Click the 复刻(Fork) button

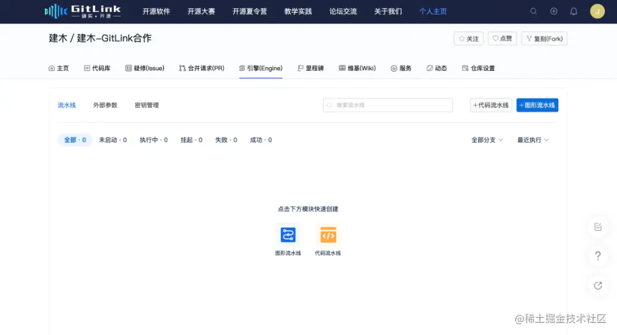point(544,38)
